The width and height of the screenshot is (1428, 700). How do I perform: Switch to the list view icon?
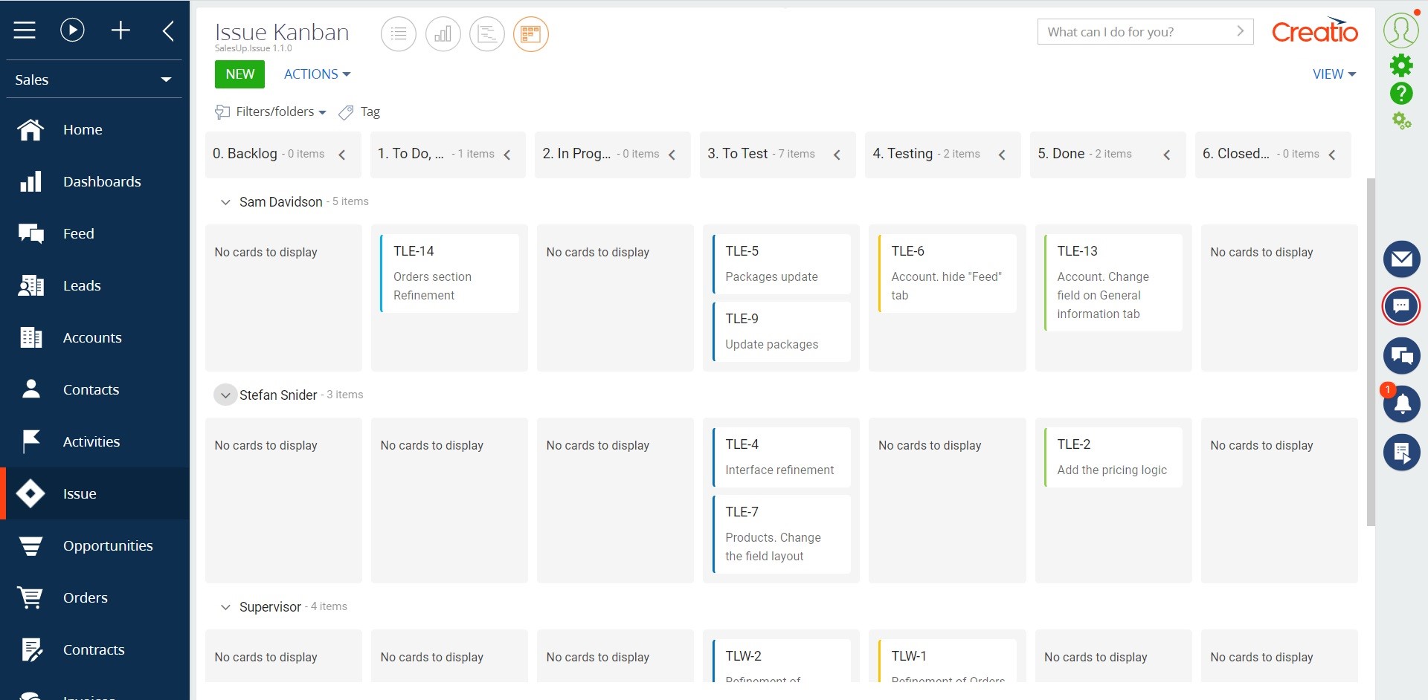(399, 33)
